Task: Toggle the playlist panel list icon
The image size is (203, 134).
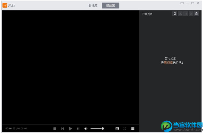Action: pos(133,128)
